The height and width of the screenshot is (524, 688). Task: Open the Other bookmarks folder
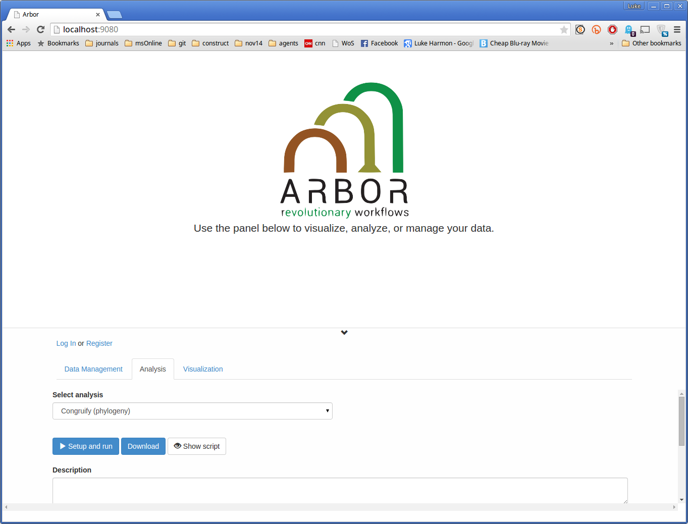tap(652, 43)
